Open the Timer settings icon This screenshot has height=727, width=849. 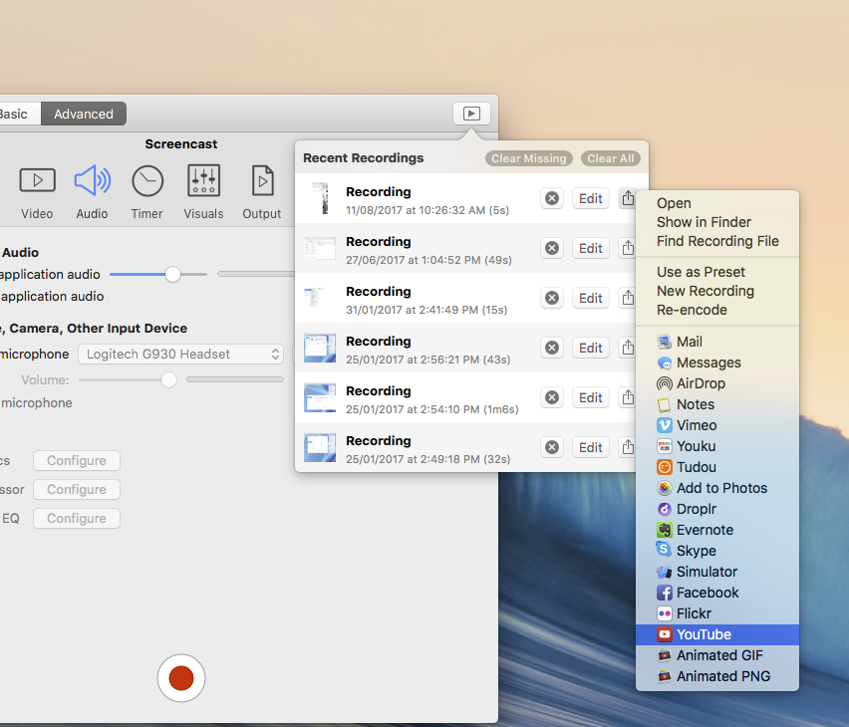pos(147,181)
